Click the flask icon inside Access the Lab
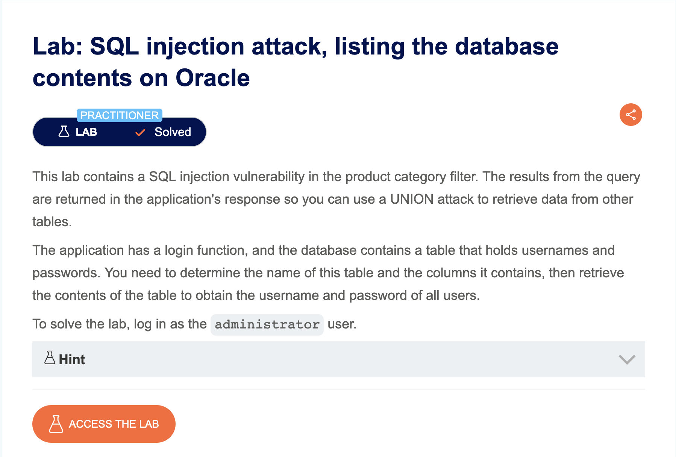Screen dimensions: 676x457 pos(56,424)
